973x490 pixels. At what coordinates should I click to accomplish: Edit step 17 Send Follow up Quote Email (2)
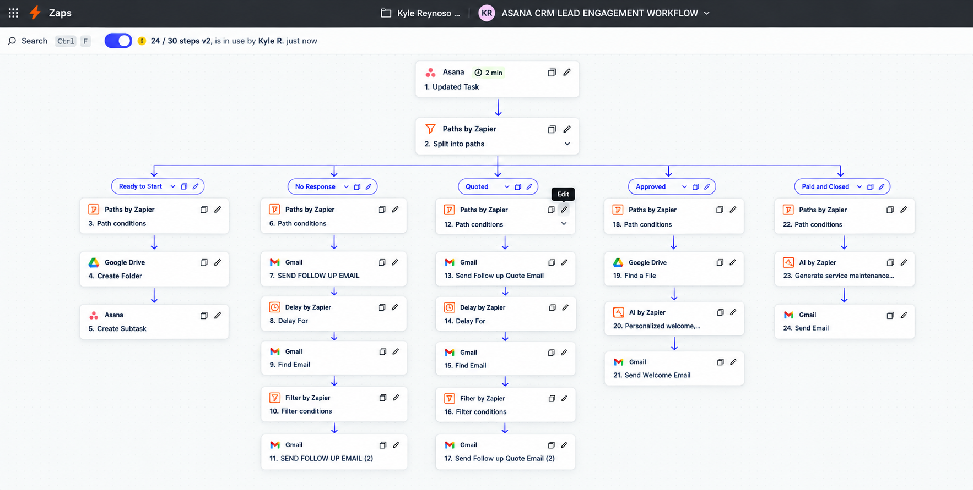(x=564, y=445)
